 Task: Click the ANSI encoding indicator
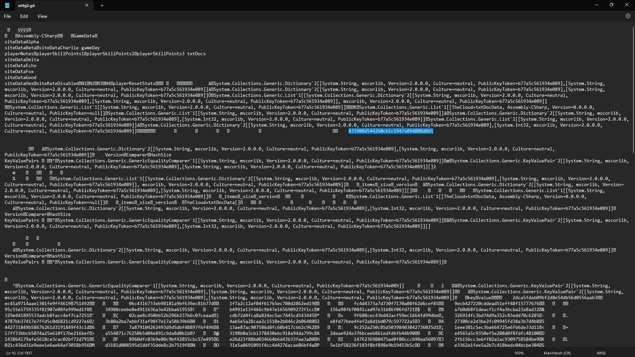pyautogui.click(x=601, y=353)
